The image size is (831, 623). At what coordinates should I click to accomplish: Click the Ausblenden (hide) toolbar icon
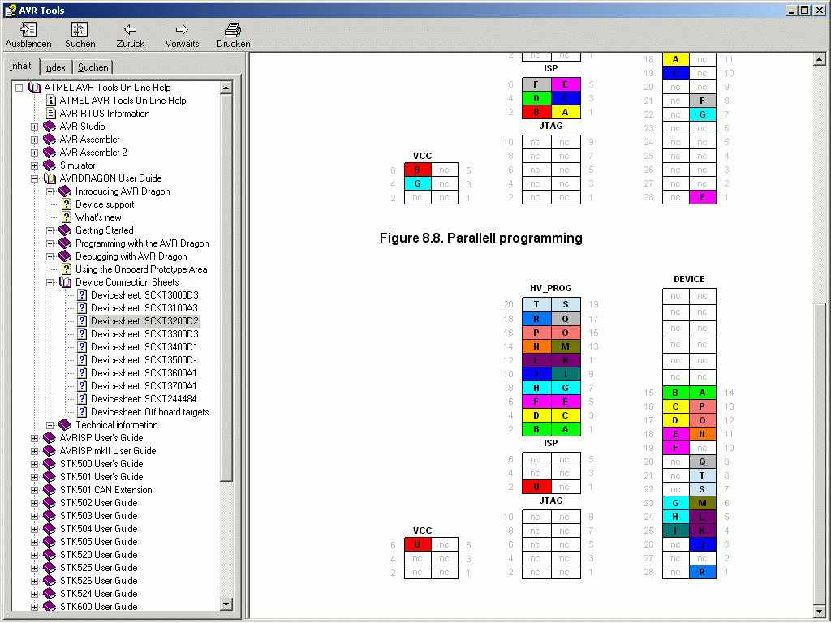click(28, 30)
